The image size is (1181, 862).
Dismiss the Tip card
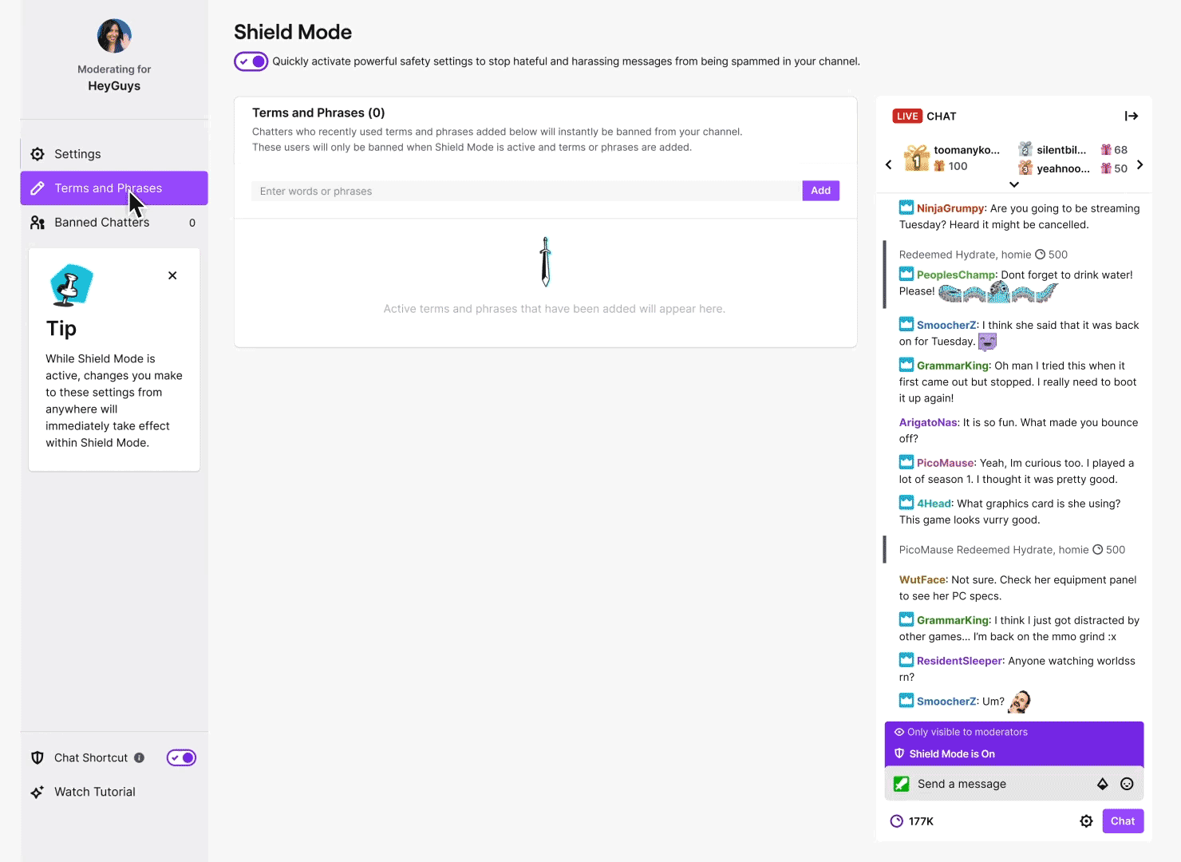[x=172, y=275]
